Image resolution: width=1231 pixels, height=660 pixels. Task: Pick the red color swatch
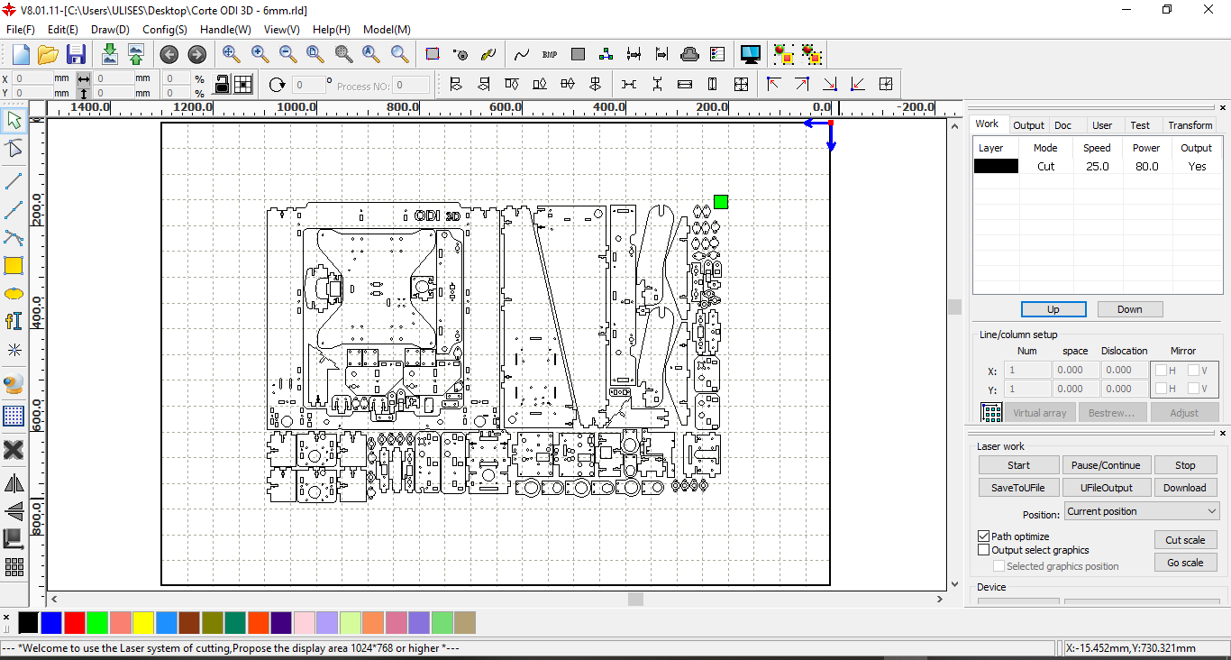(x=75, y=622)
